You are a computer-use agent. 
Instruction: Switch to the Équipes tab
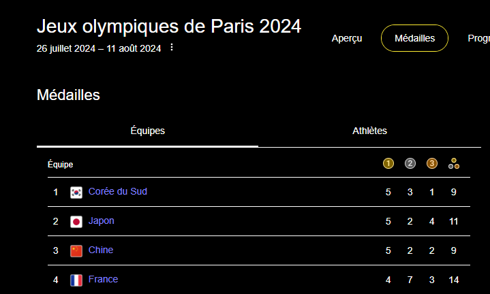point(147,131)
